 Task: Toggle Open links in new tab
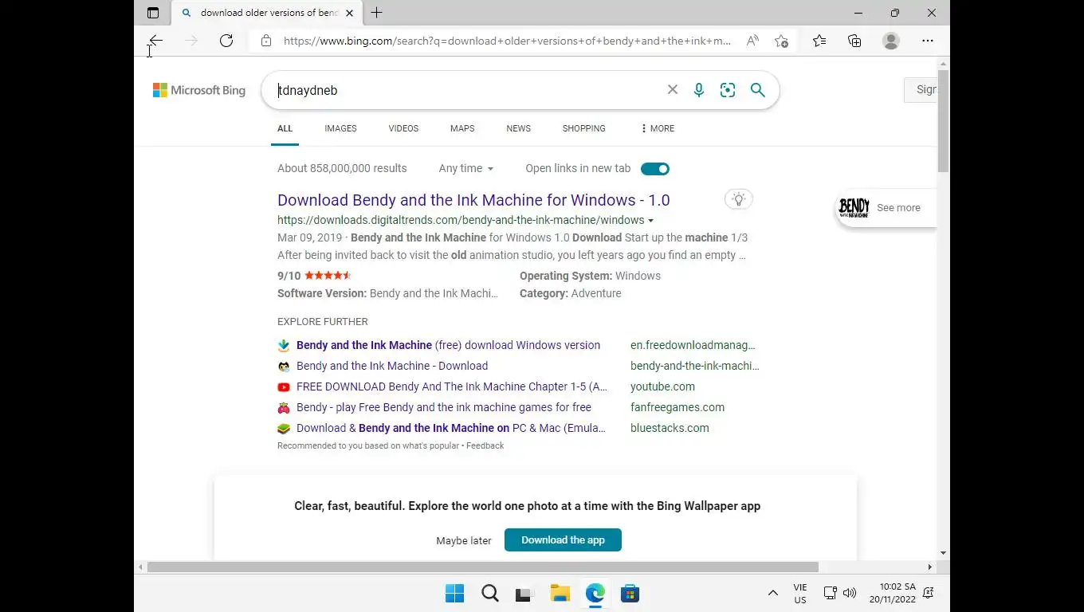655,168
